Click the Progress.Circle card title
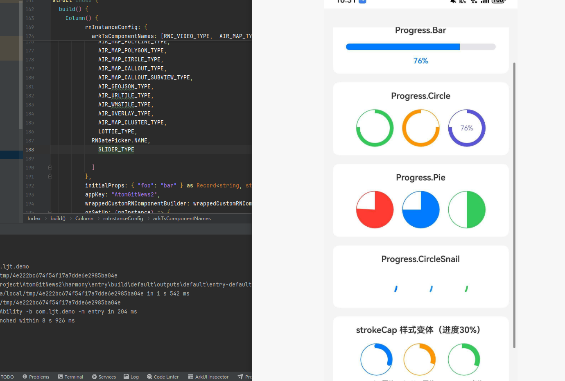 [x=420, y=96]
